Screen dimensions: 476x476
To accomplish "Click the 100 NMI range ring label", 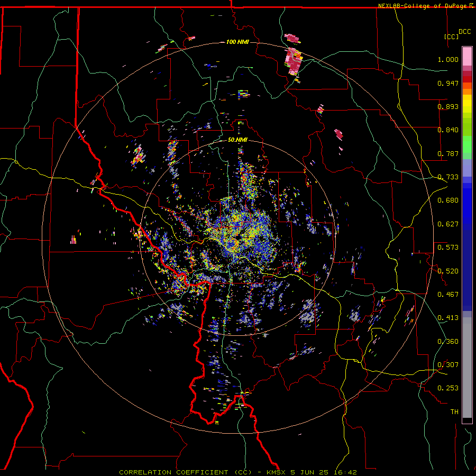I will (x=237, y=42).
